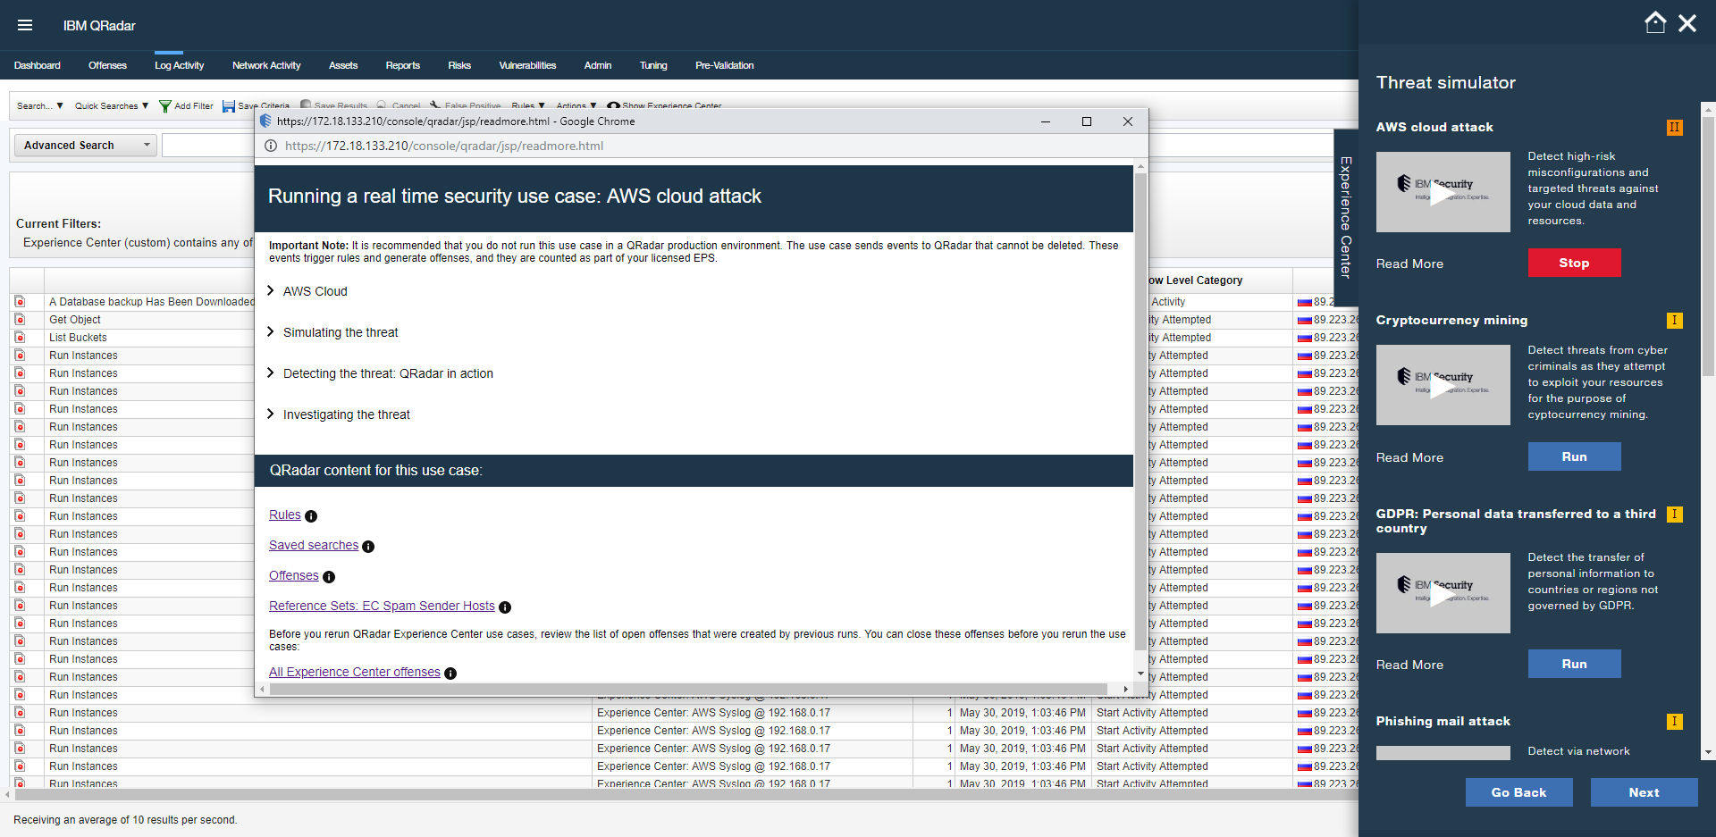
Task: Click the page info icon in Chrome's address bar
Action: click(271, 146)
